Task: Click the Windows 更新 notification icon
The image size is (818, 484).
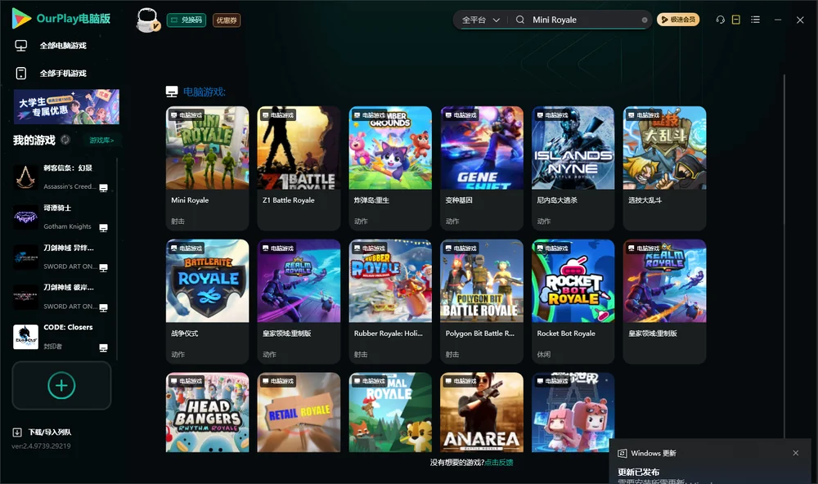Action: pos(622,453)
